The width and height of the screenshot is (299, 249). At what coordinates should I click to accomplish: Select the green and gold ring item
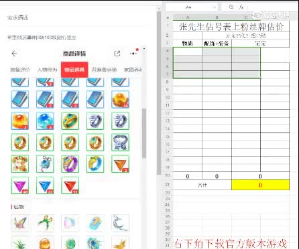click(x=70, y=121)
